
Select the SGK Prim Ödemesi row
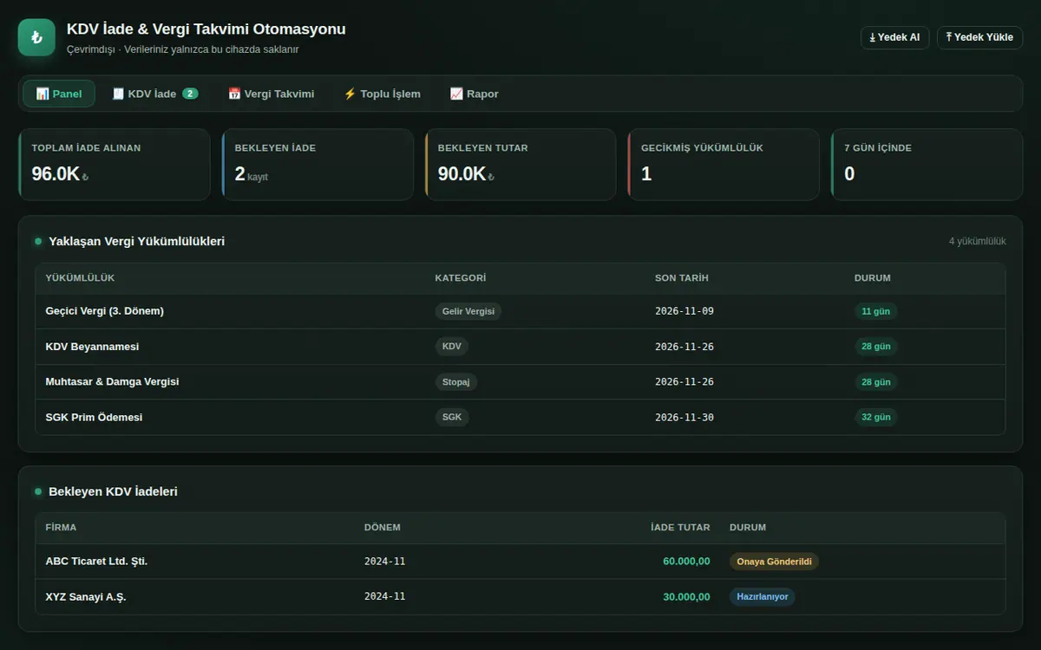520,417
